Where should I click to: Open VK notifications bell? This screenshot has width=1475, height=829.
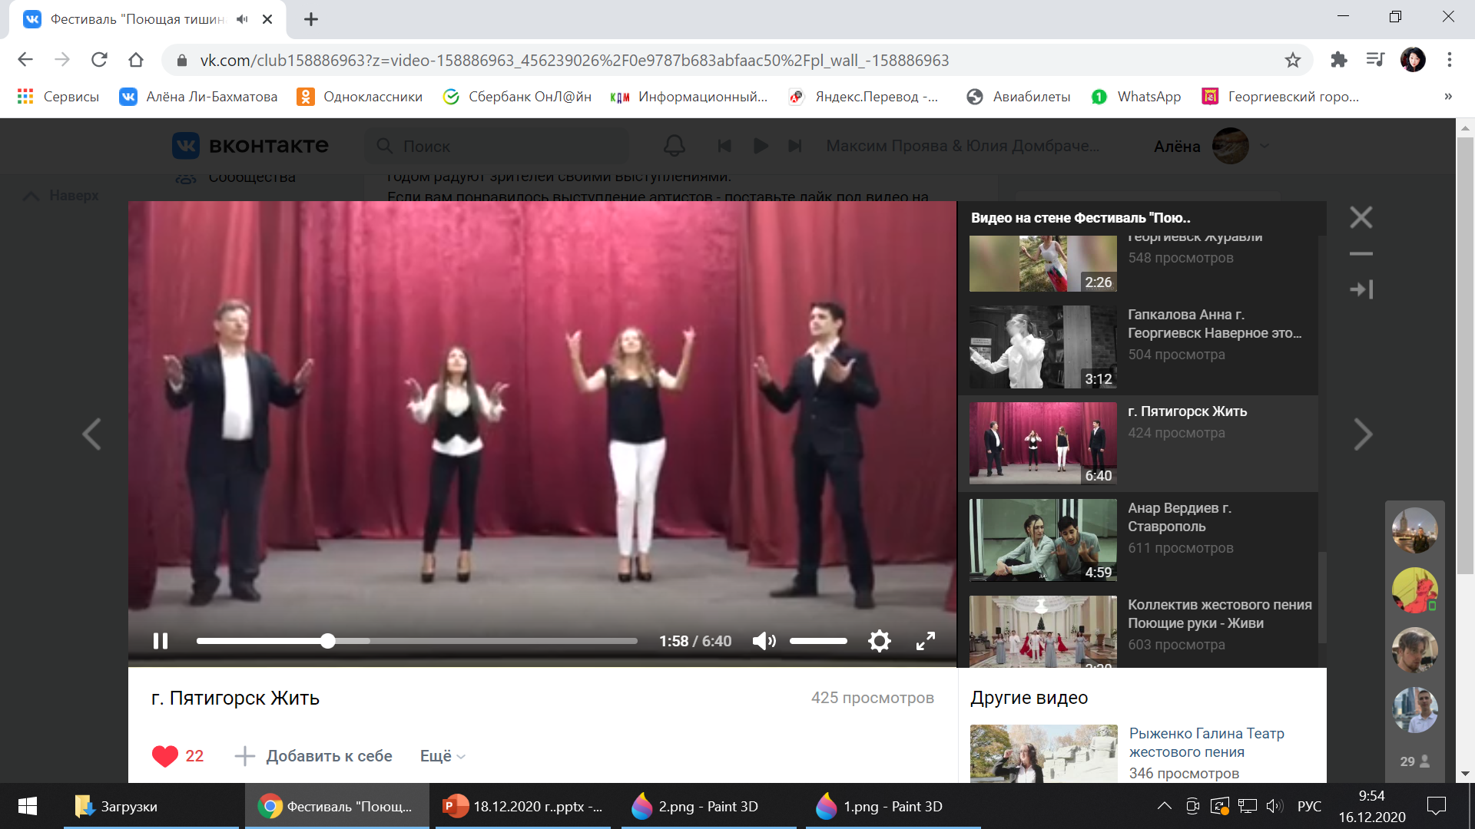(674, 146)
